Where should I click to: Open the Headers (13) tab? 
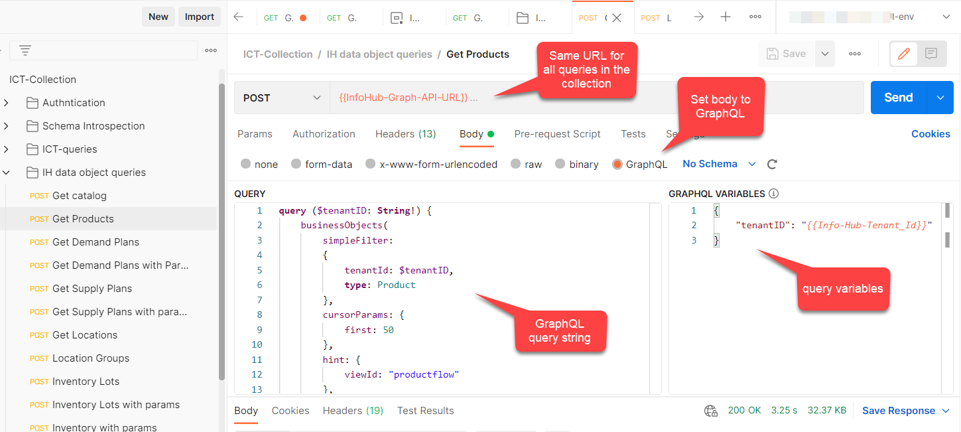[x=405, y=133]
